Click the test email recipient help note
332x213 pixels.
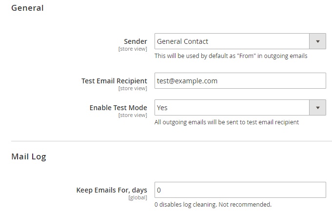226,122
